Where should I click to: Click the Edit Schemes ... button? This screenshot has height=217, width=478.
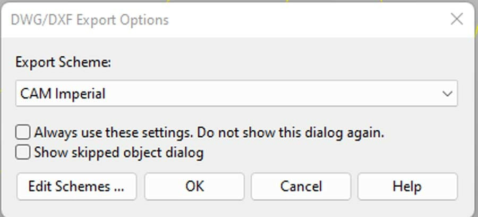(x=76, y=186)
